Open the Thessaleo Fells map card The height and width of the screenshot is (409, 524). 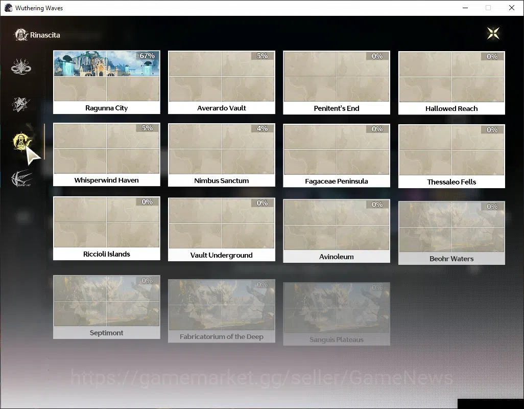451,156
